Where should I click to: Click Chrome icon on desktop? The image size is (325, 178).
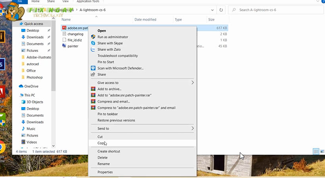pos(2,148)
